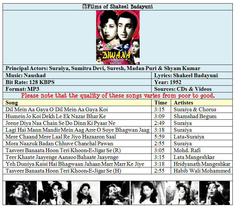Select Tasveer Banaata Hoon Teri Khoon-E-Jigar Se (H)

(63, 171)
